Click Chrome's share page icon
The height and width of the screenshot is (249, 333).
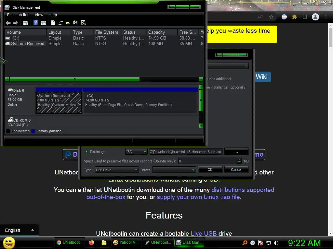click(x=261, y=17)
